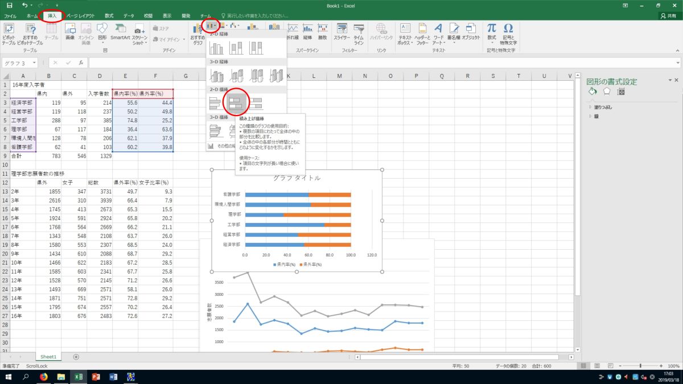
Task: Insert header and footer (ヘッダーとフッター)
Action: coord(422,33)
